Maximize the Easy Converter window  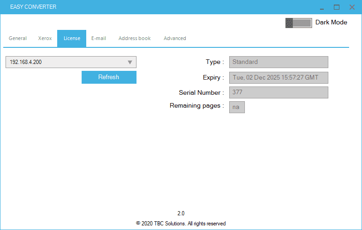[337, 7]
